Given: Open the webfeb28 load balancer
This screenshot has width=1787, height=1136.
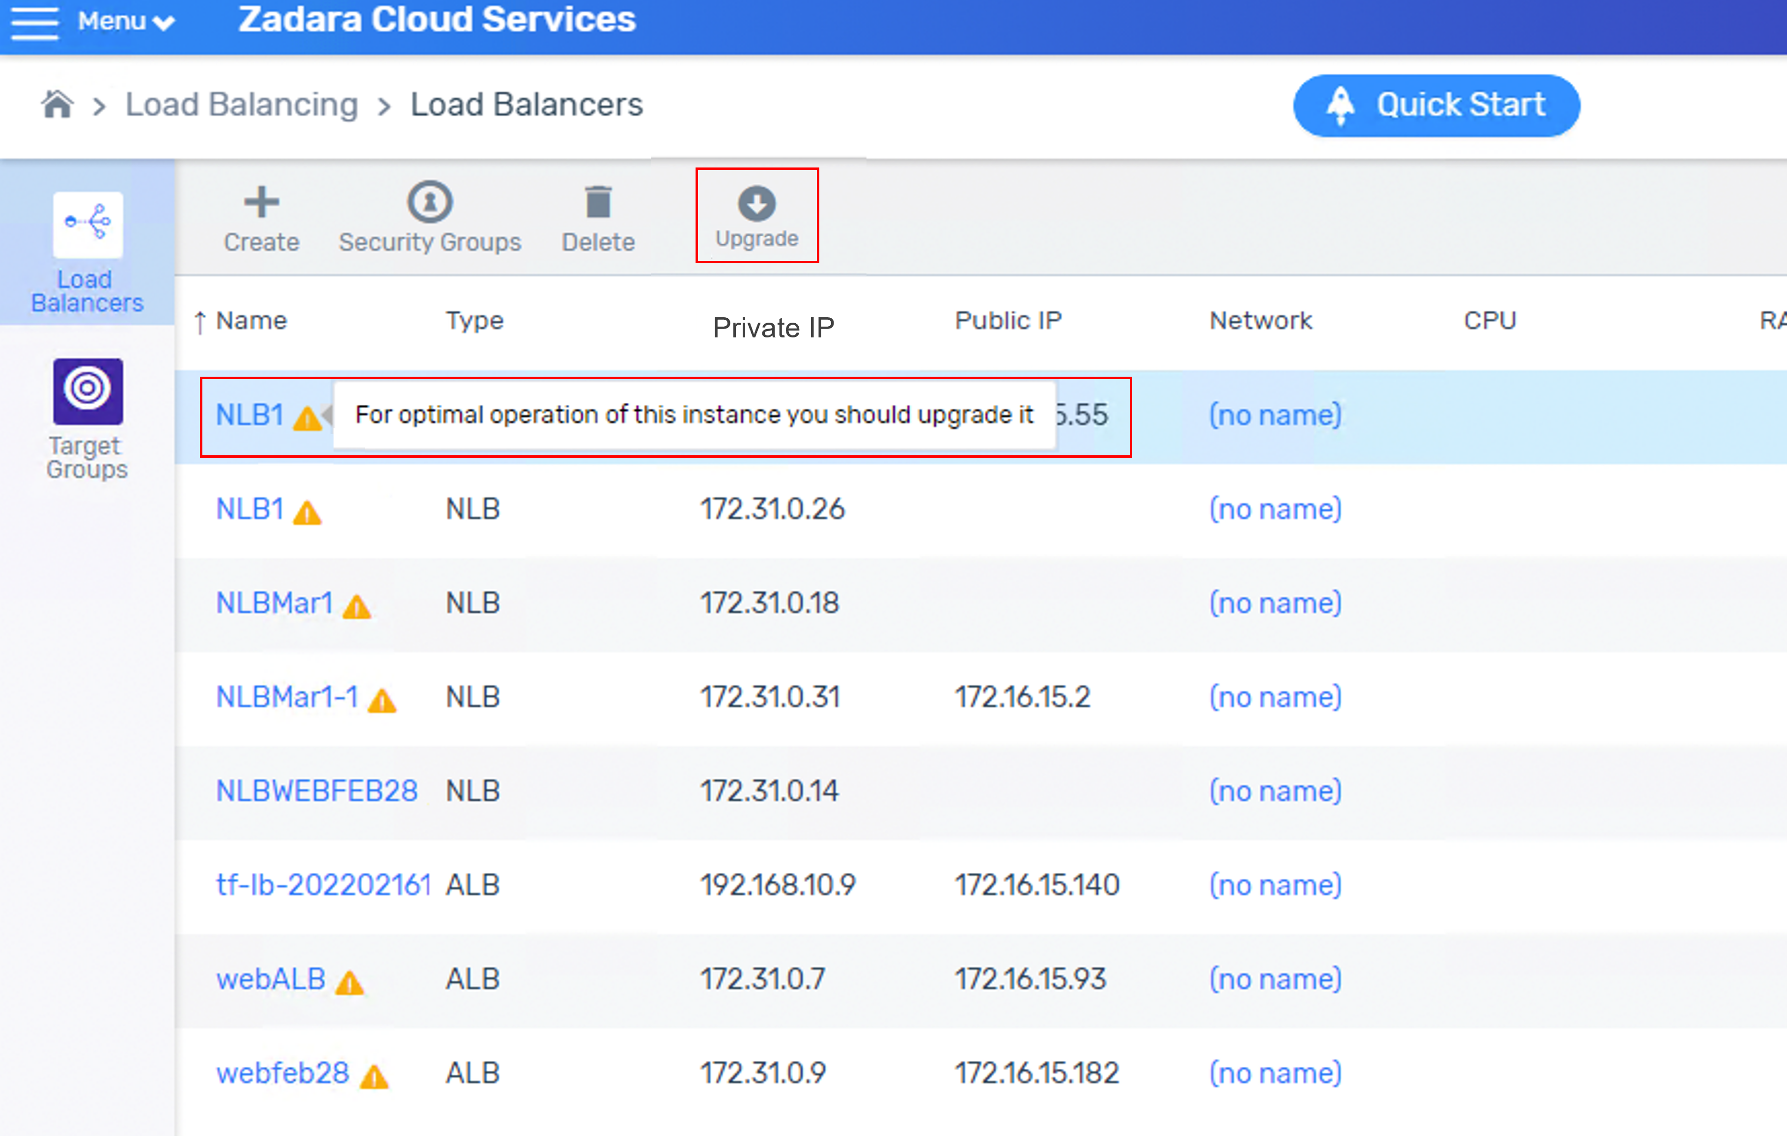Looking at the screenshot, I should (282, 1074).
